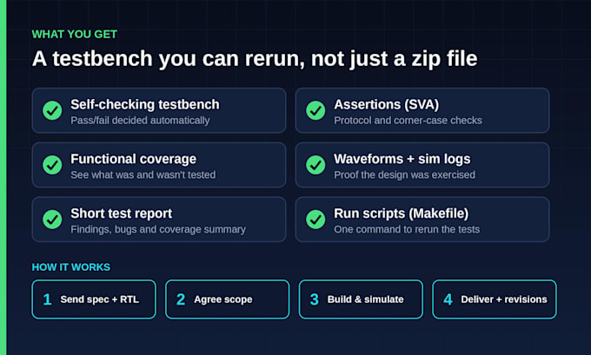591x355 pixels.
Task: Click 'Protocol and corner-case checks' text
Action: pos(408,121)
